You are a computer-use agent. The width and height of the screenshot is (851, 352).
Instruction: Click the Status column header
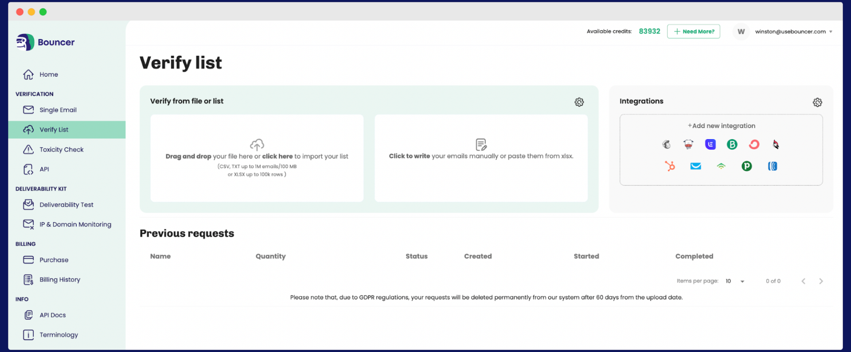click(x=417, y=256)
